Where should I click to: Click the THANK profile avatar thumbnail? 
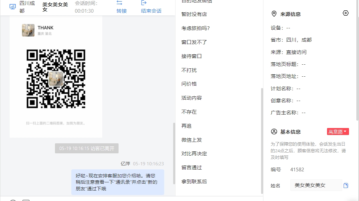[28, 30]
